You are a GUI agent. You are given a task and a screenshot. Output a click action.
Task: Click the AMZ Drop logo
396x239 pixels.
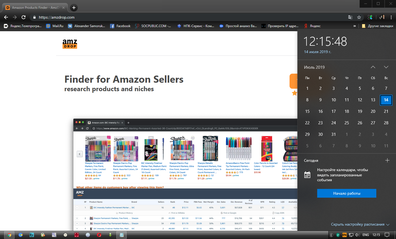point(70,44)
